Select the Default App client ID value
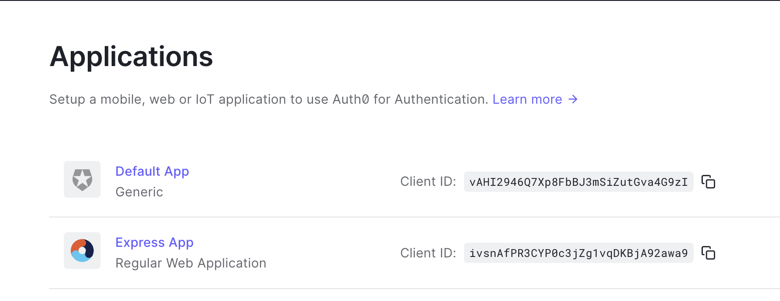The width and height of the screenshot is (780, 301). click(x=578, y=182)
